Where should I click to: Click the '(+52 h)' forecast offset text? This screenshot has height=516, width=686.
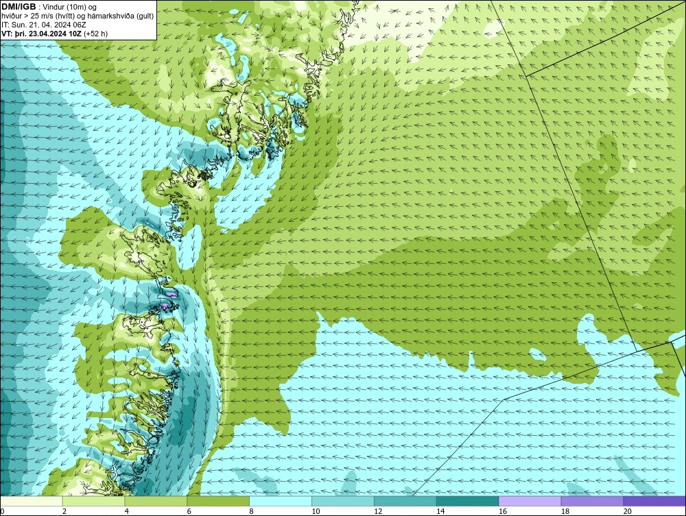pyautogui.click(x=95, y=33)
